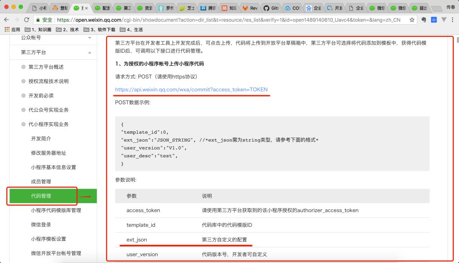Click the access_token parameter cell
The width and height of the screenshot is (459, 263).
(143, 210)
